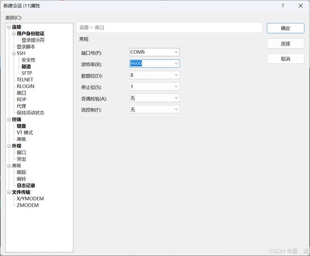Collapse the 用户身份验证 tree node
310x256 pixels.
click(x=14, y=33)
